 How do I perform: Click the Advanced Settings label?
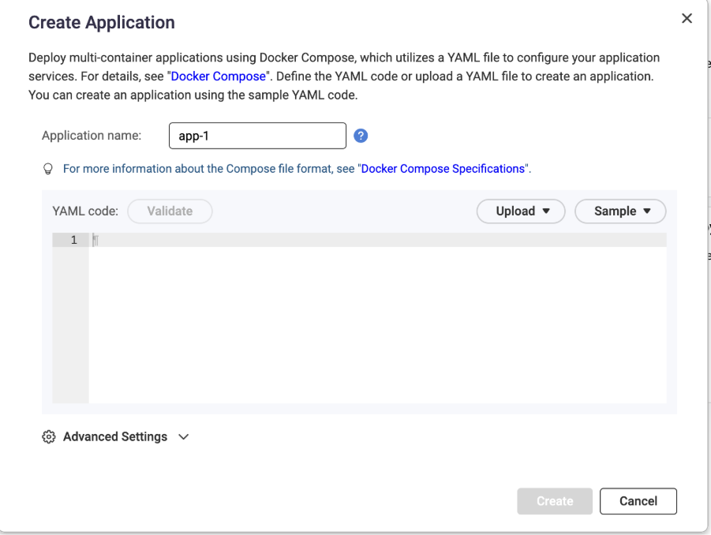(x=115, y=436)
